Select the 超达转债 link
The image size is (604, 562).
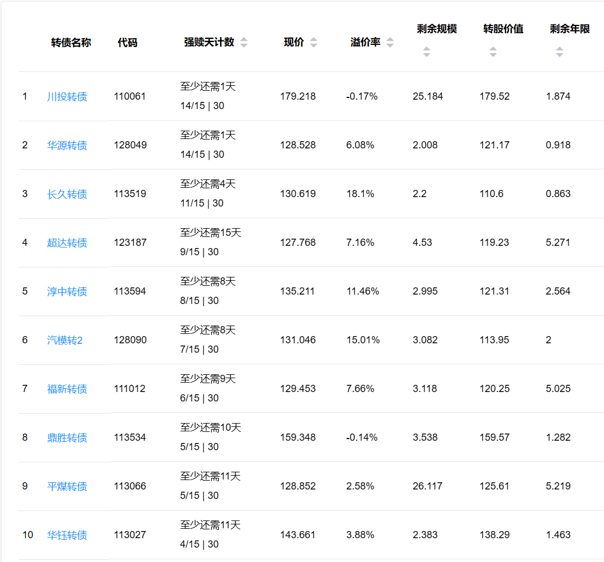pyautogui.click(x=67, y=243)
